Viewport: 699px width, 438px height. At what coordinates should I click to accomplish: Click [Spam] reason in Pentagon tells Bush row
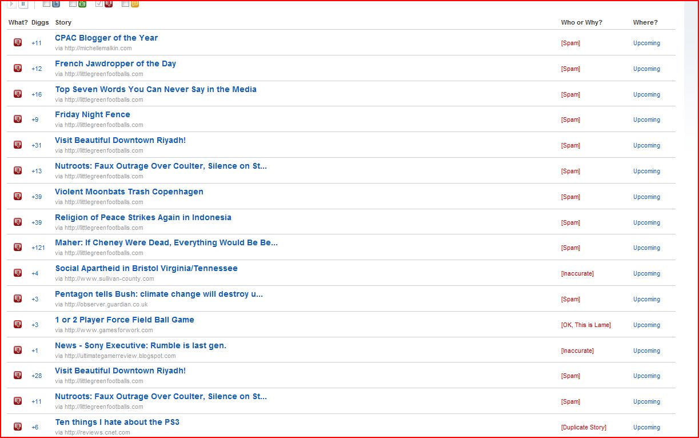pyautogui.click(x=570, y=299)
